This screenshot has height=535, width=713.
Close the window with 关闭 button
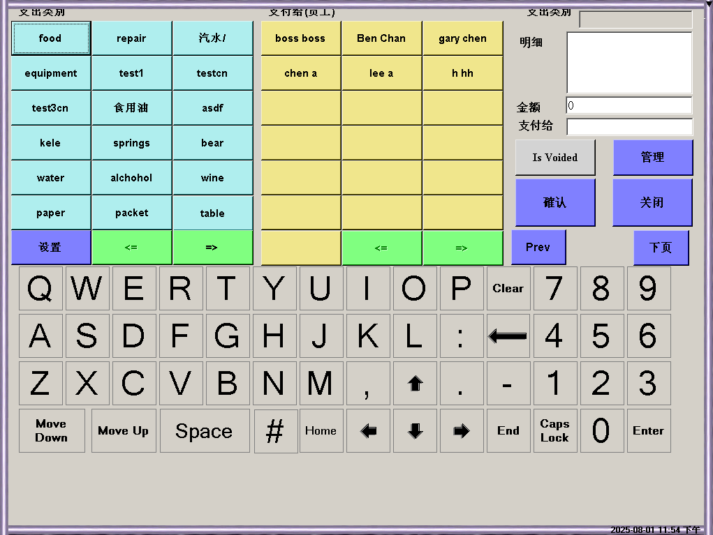[652, 202]
